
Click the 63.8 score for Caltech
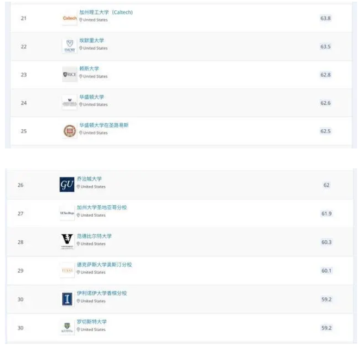[x=325, y=18]
